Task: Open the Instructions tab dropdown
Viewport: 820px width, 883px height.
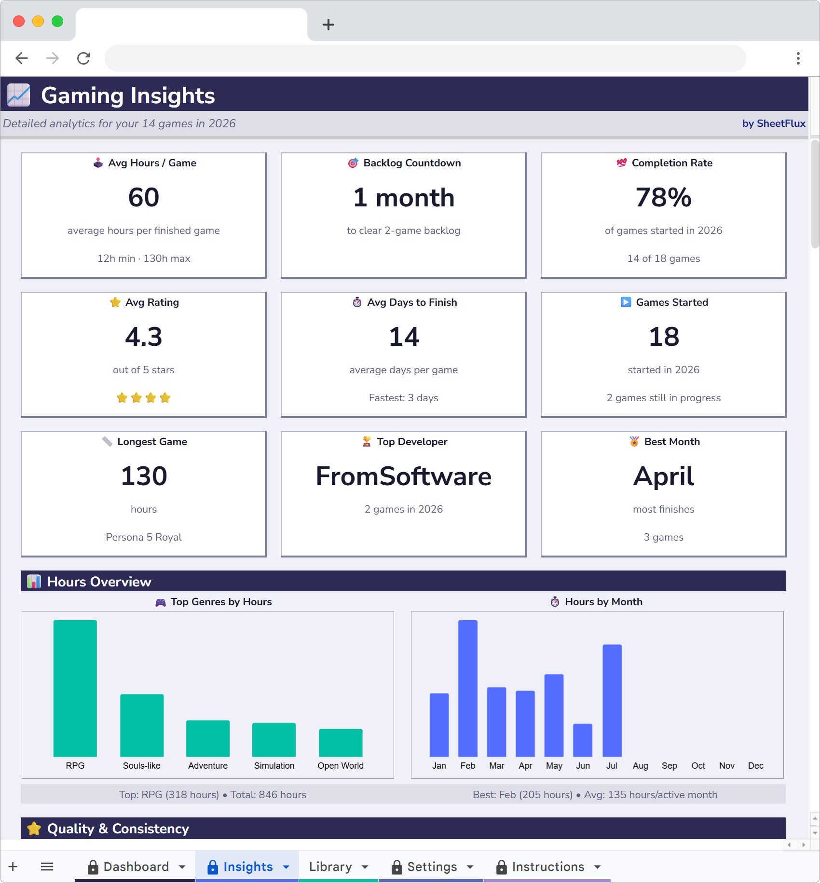Action: [x=596, y=867]
